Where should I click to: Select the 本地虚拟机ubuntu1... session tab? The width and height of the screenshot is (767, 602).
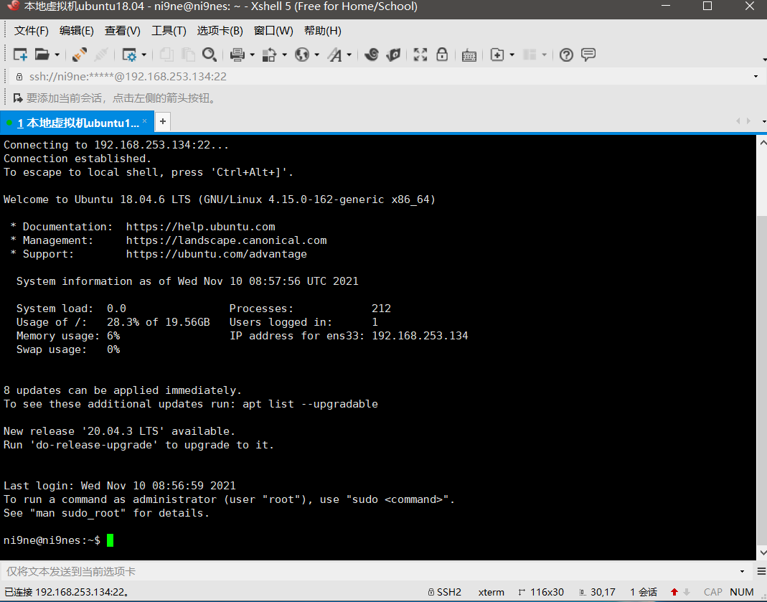[77, 123]
